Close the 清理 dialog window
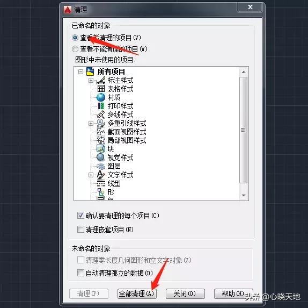Image resolution: width=308 pixels, height=308 pixels. pyautogui.click(x=250, y=8)
